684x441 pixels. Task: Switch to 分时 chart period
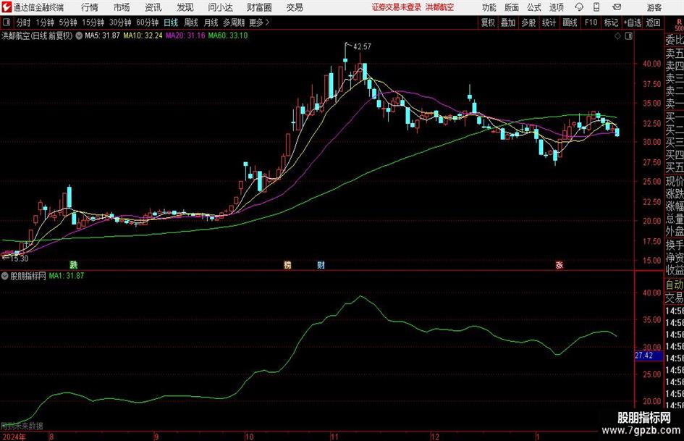pyautogui.click(x=24, y=22)
